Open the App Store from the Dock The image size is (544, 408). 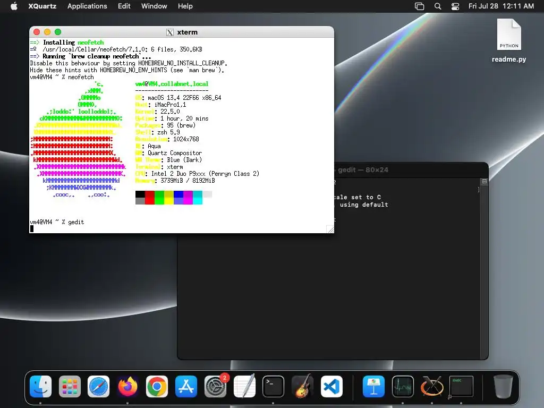click(x=186, y=386)
